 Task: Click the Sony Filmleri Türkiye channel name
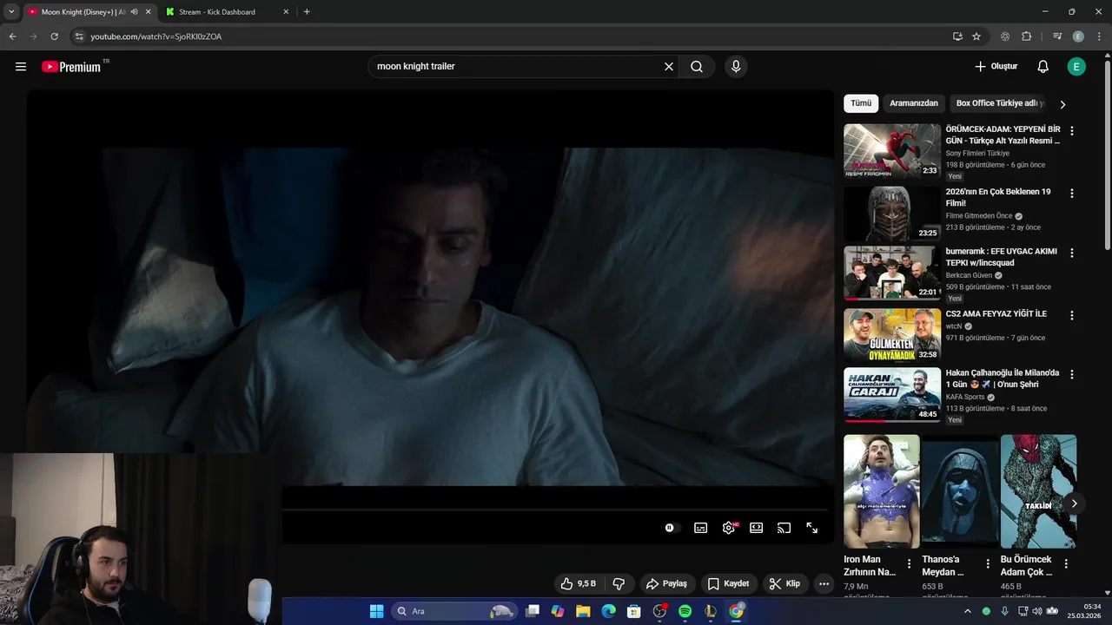(977, 154)
